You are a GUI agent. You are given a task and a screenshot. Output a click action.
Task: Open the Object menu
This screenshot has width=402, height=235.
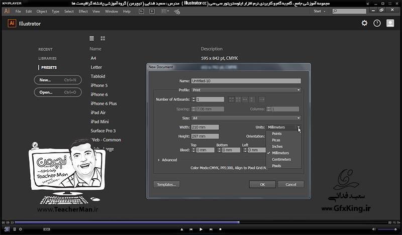click(42, 11)
